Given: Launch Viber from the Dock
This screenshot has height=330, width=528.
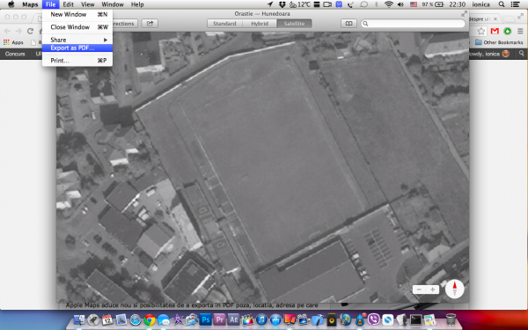Looking at the screenshot, I should pyautogui.click(x=374, y=319).
